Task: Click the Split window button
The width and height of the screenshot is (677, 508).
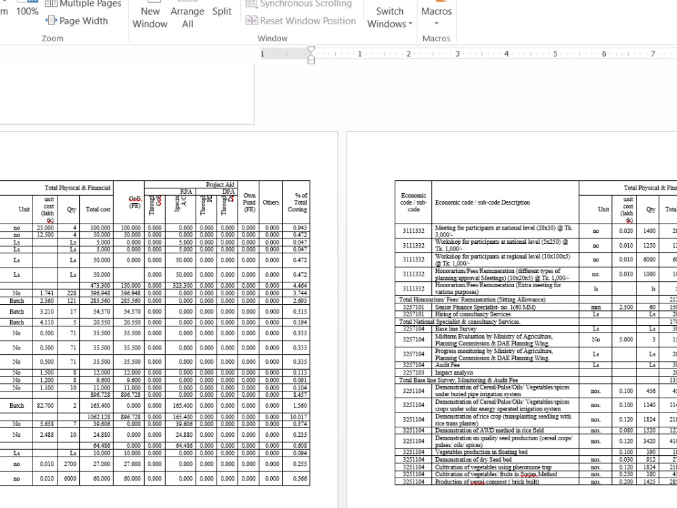Action: (x=222, y=9)
